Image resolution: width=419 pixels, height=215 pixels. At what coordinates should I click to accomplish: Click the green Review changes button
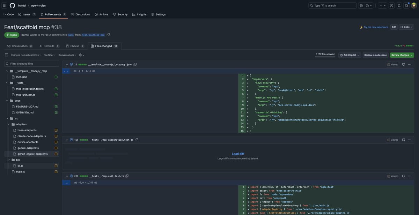click(x=402, y=55)
